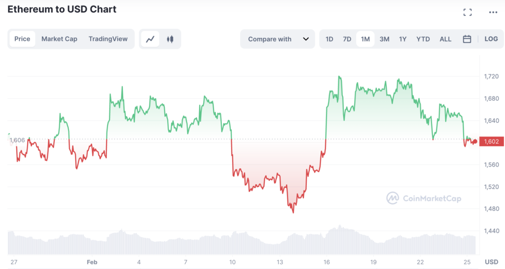Select the 1D time range

329,39
